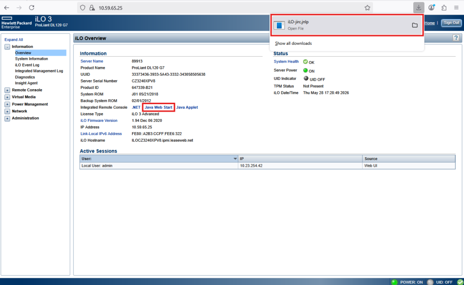Click the padlock site security icon
464x285 pixels.
pyautogui.click(x=92, y=8)
